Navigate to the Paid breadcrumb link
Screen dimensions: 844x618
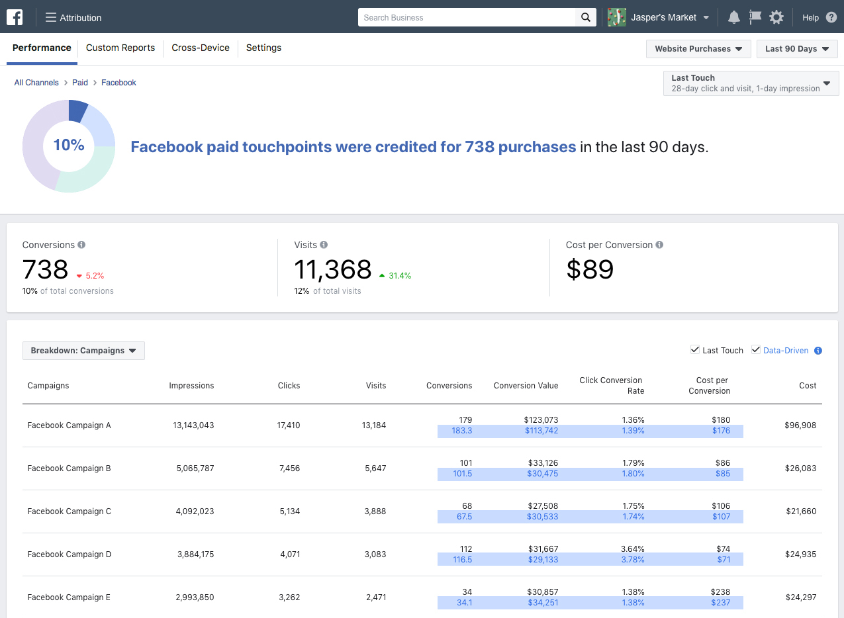(x=79, y=82)
